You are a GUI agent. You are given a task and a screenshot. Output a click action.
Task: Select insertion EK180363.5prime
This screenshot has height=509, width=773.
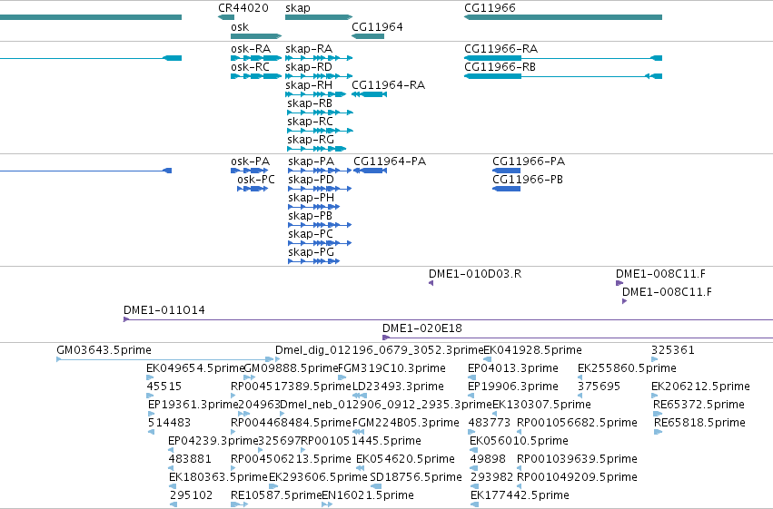point(172,486)
